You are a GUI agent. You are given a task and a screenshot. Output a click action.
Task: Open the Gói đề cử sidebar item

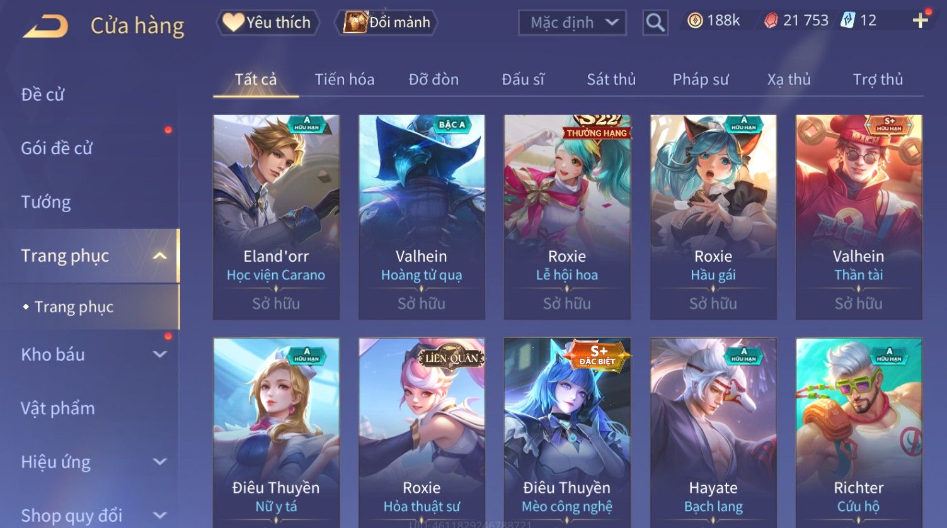click(x=57, y=149)
